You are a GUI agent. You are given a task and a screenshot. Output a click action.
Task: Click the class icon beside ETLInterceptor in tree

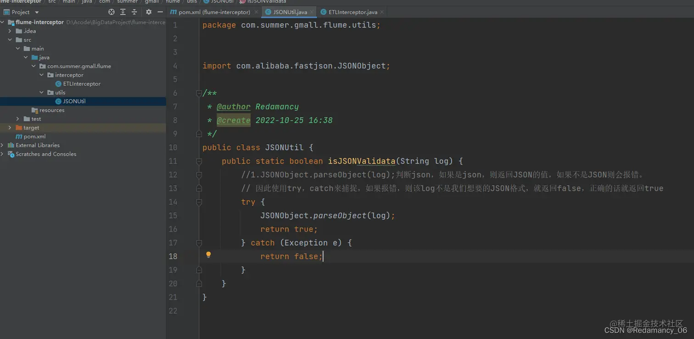58,84
